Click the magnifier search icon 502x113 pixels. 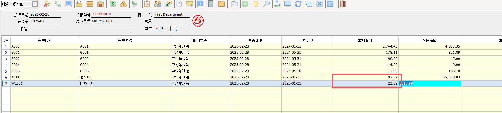click(266, 4)
